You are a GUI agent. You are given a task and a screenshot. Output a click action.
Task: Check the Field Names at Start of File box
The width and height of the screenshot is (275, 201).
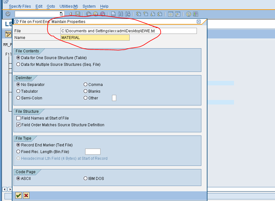tap(18, 118)
